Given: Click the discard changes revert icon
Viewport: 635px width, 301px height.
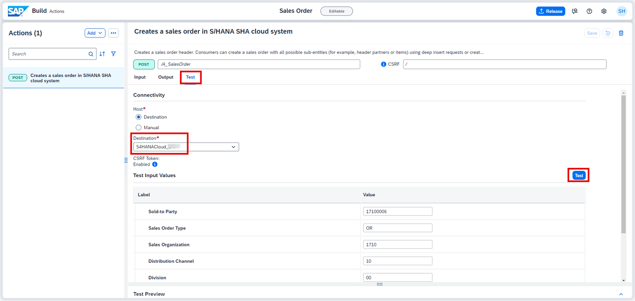Looking at the screenshot, I should pyautogui.click(x=608, y=33).
